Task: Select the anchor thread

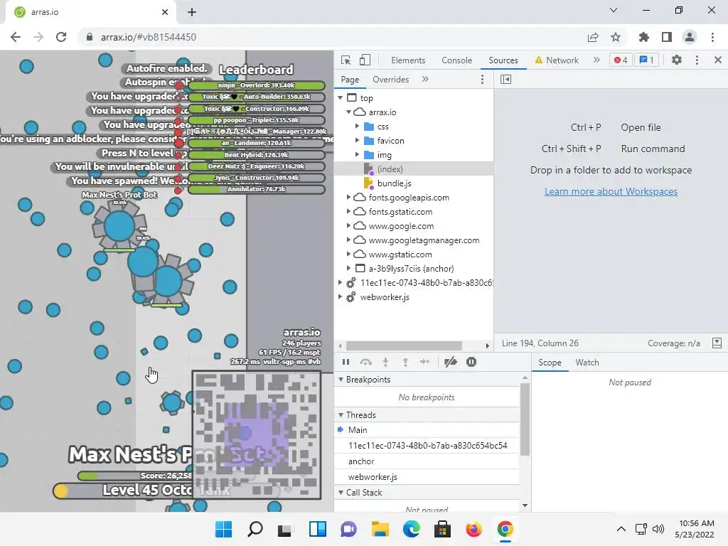Action: click(x=427, y=461)
